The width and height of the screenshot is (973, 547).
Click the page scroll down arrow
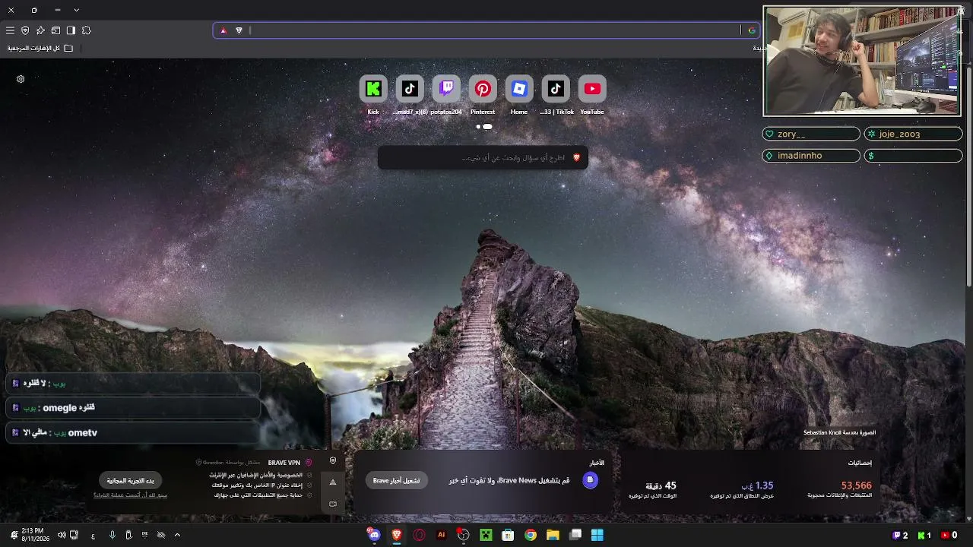coord(968,519)
